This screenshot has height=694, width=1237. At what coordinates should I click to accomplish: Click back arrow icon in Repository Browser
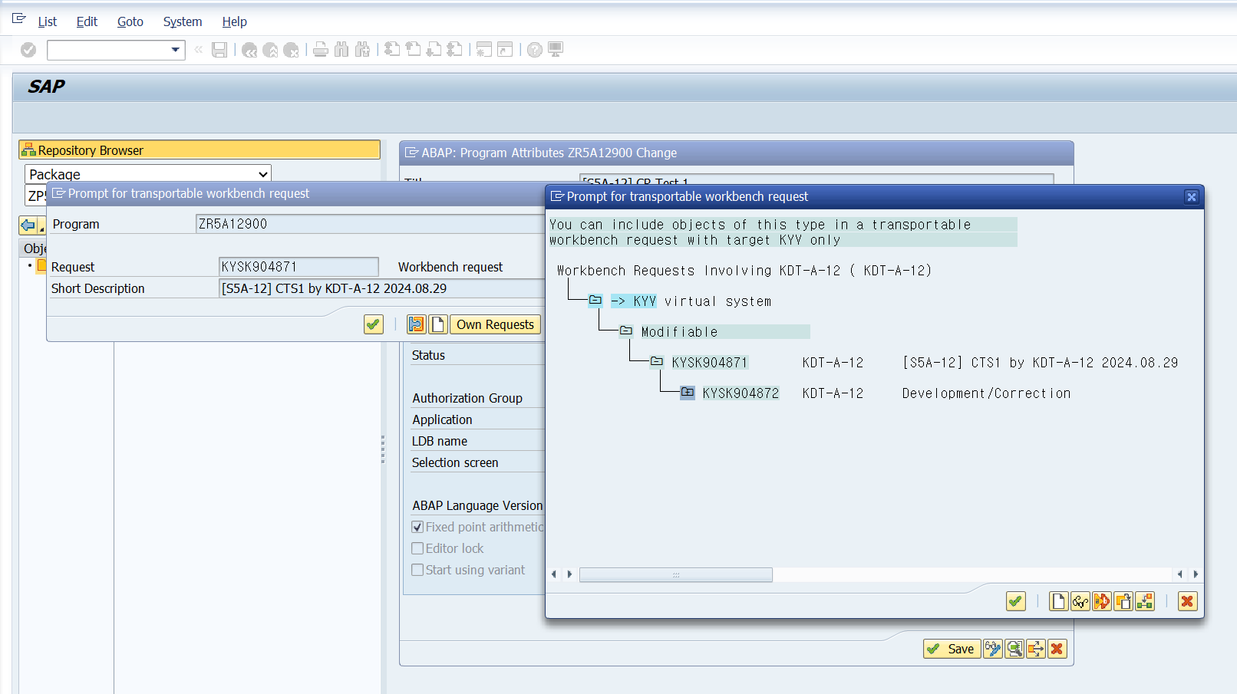click(28, 225)
